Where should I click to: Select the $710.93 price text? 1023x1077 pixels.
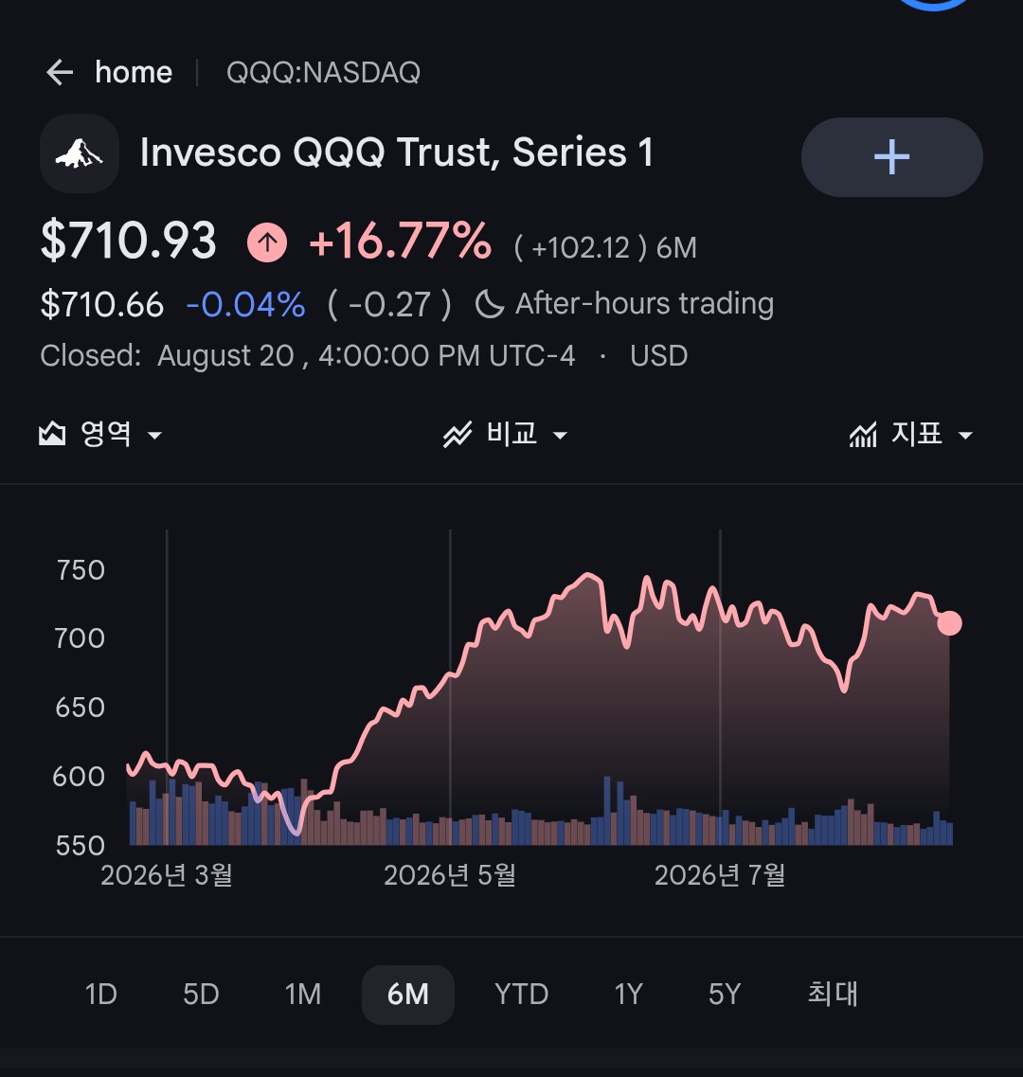pos(129,242)
